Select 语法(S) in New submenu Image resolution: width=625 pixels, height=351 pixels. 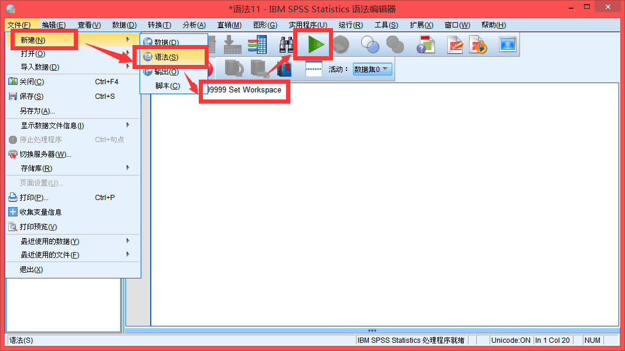(174, 57)
